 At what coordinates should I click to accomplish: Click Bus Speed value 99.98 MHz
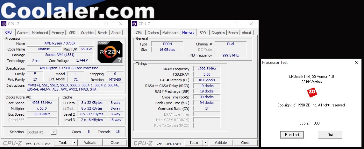click(42, 114)
